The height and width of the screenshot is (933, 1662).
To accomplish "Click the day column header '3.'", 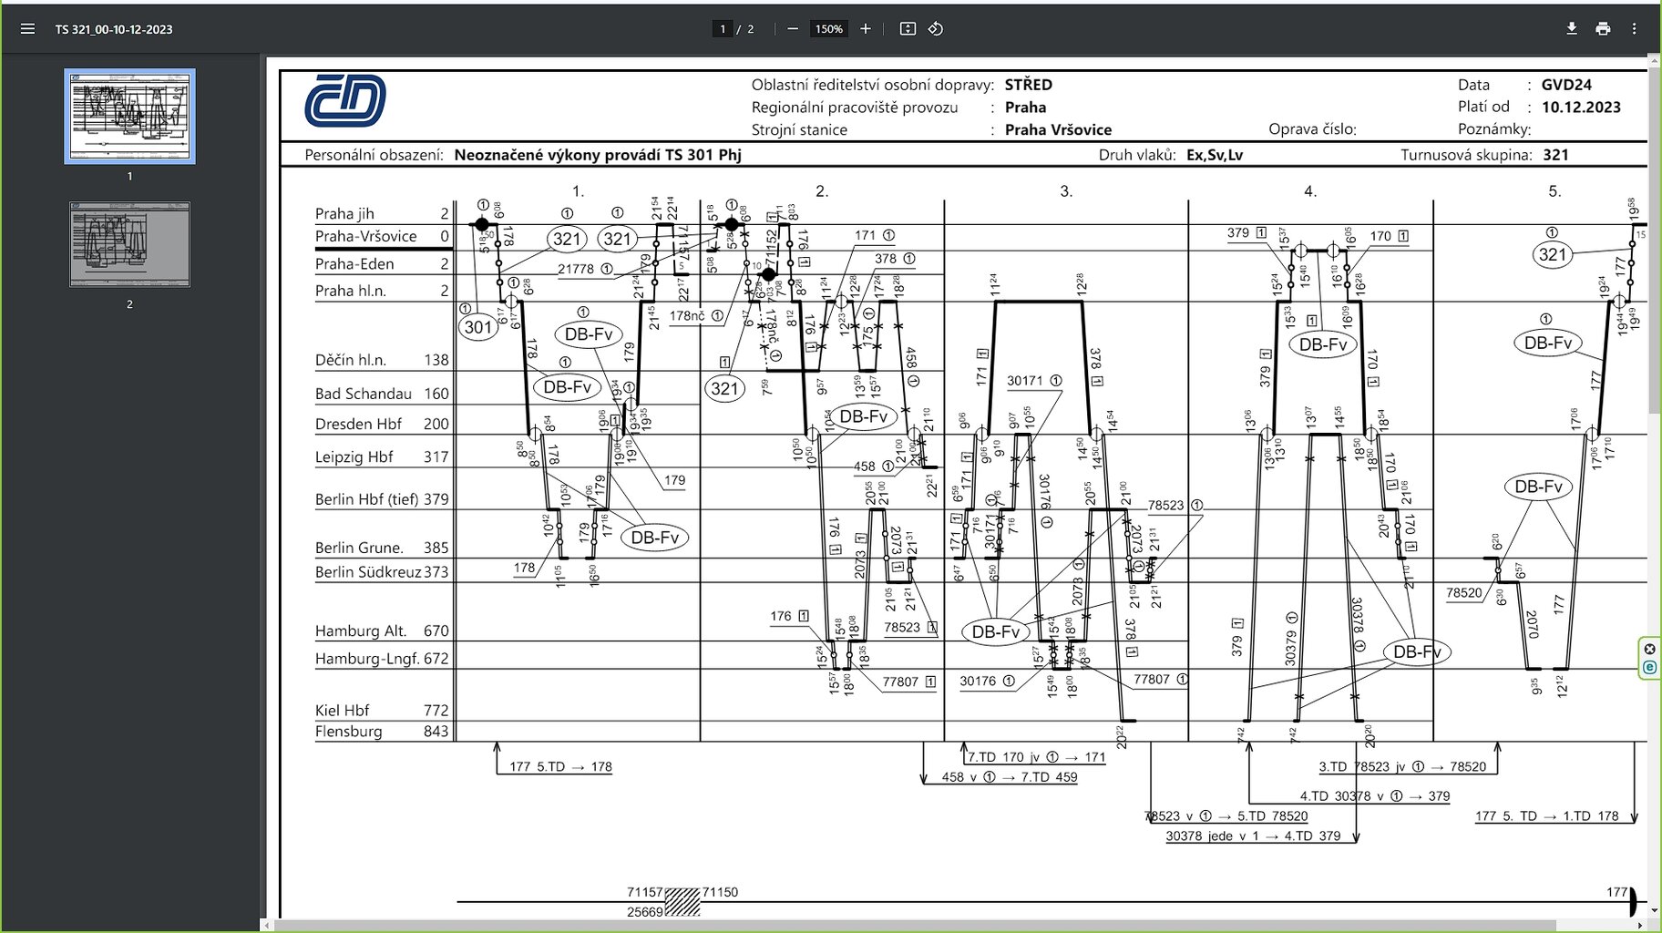I will 1066,191.
